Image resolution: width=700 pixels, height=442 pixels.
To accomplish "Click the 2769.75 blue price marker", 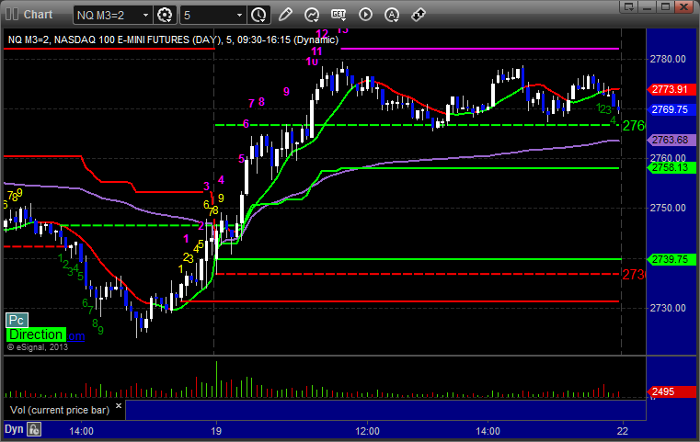I will coord(671,109).
